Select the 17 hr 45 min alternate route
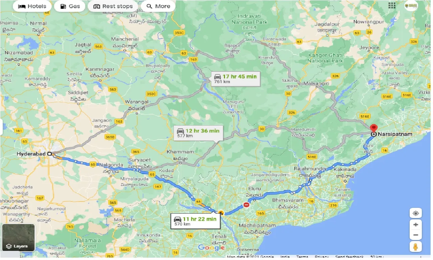The width and height of the screenshot is (433, 260). click(235, 78)
